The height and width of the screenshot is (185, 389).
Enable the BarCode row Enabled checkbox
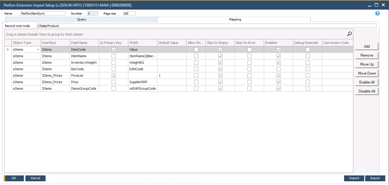pos(279,69)
